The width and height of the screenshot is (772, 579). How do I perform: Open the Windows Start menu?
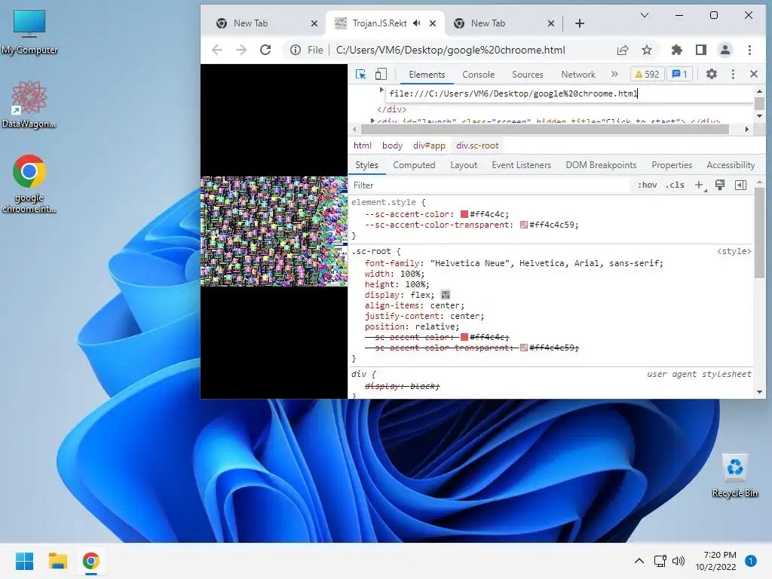point(24,561)
